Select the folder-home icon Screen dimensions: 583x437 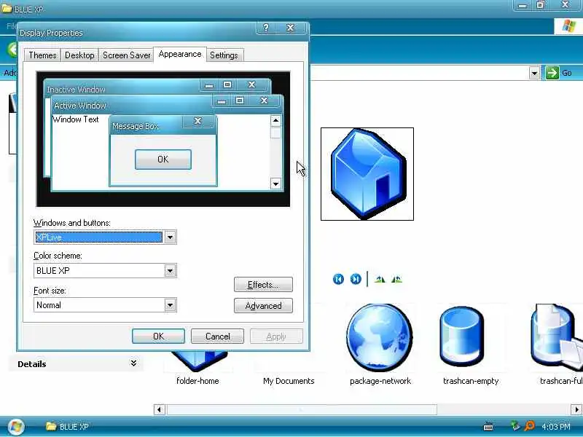tap(199, 361)
